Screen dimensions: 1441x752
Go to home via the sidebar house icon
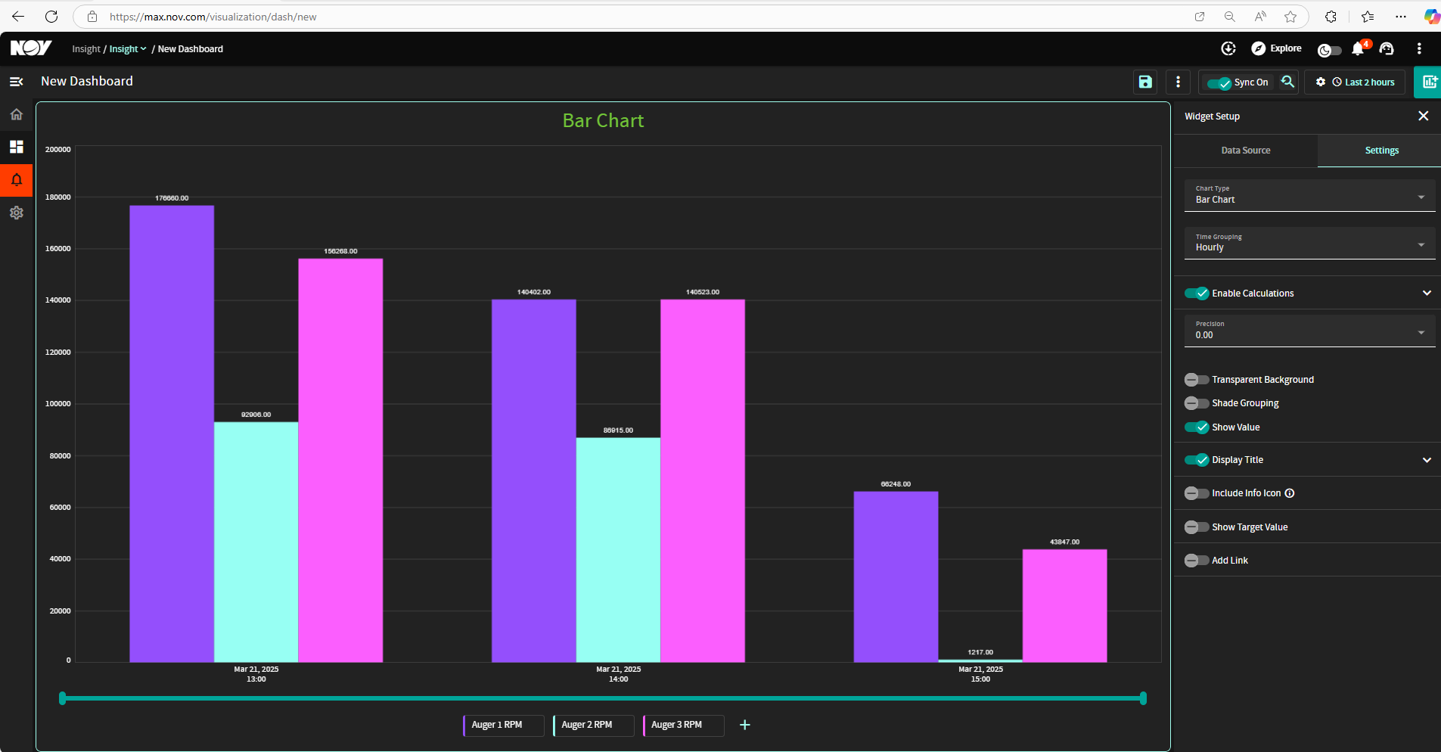click(x=17, y=114)
